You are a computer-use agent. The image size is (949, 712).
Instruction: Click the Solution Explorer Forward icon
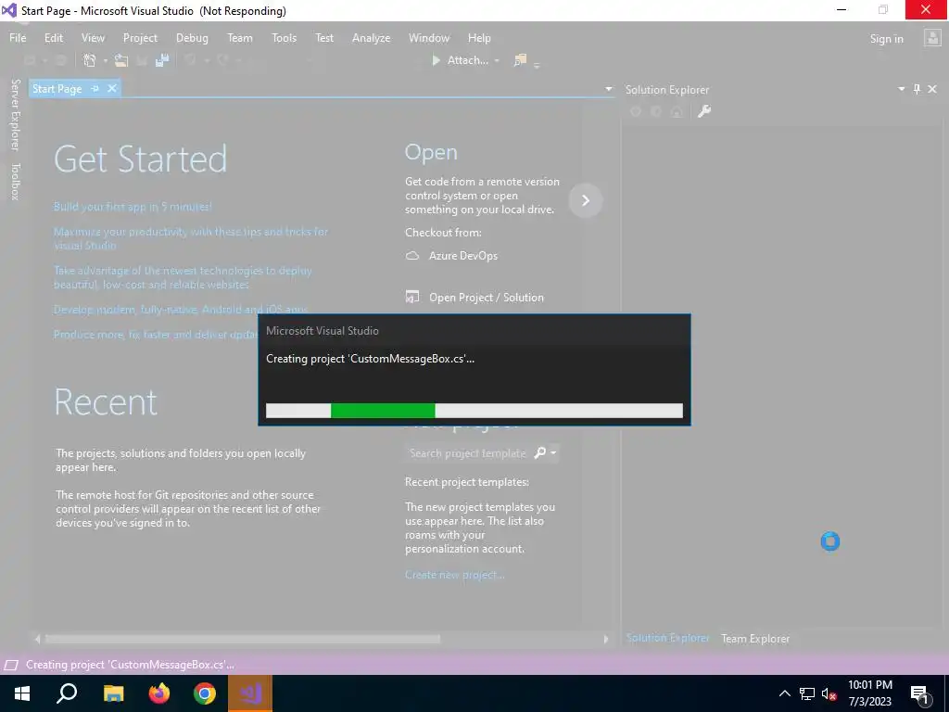tap(656, 111)
